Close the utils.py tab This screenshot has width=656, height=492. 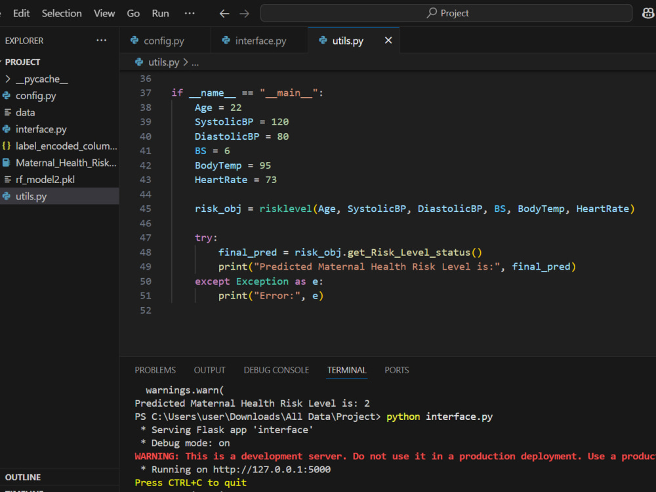pyautogui.click(x=388, y=40)
